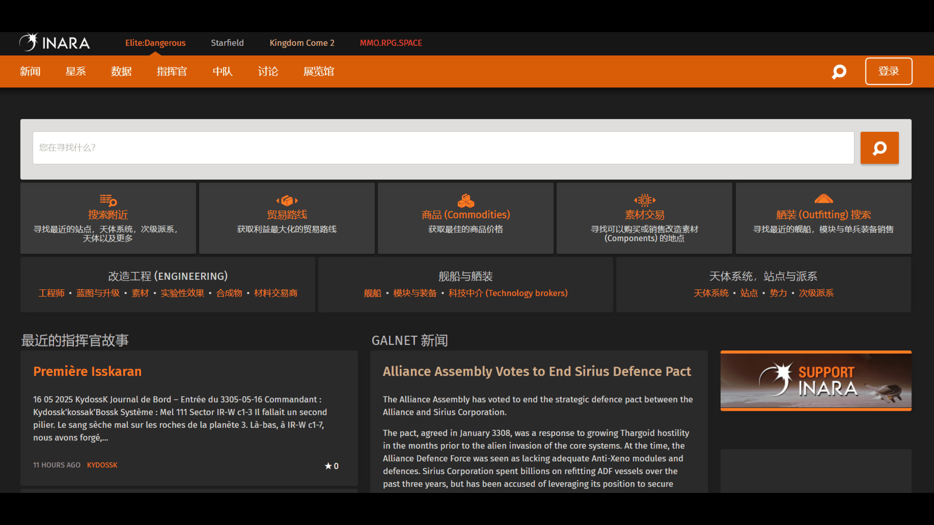Open the Elite:Dangerous site tab
Image resolution: width=934 pixels, height=525 pixels.
(155, 43)
